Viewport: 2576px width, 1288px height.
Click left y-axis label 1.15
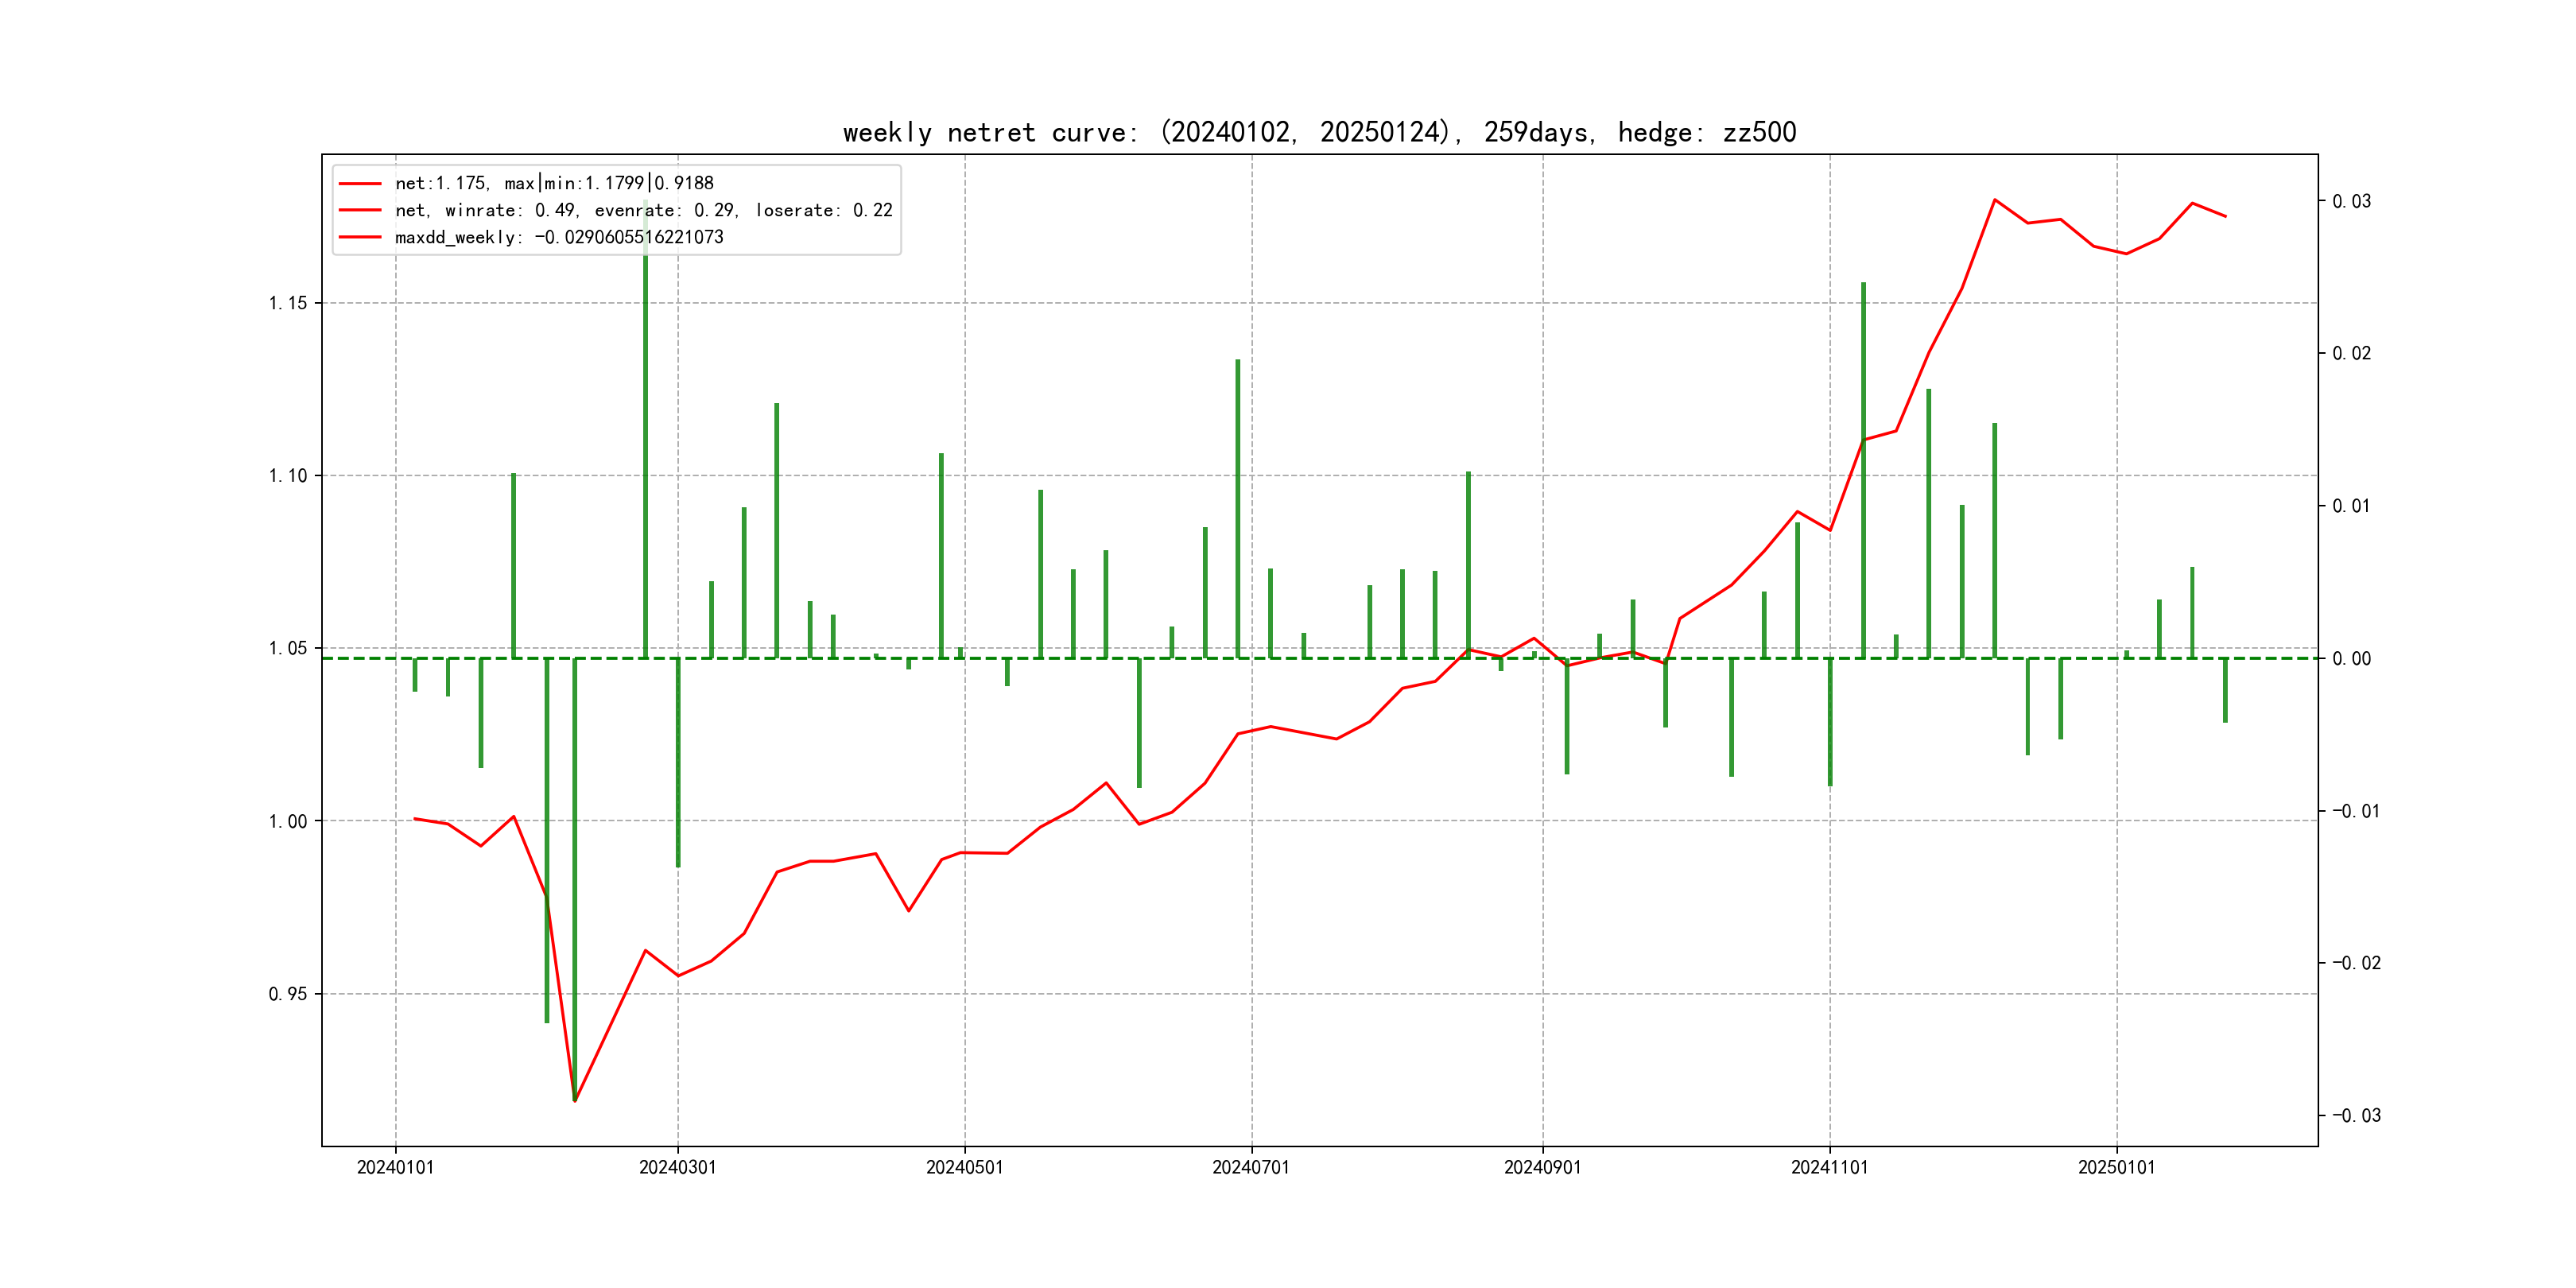pos(288,303)
